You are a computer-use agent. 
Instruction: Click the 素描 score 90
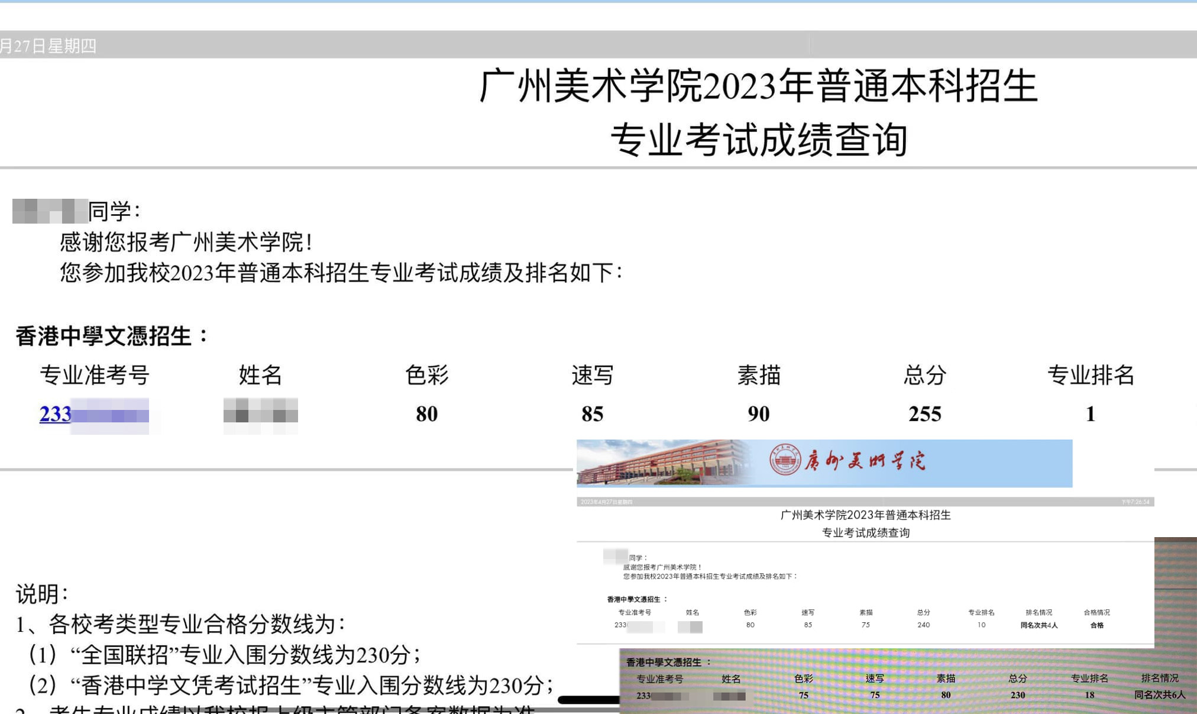pyautogui.click(x=759, y=414)
